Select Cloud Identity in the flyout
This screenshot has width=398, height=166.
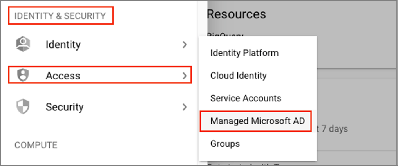pos(238,76)
